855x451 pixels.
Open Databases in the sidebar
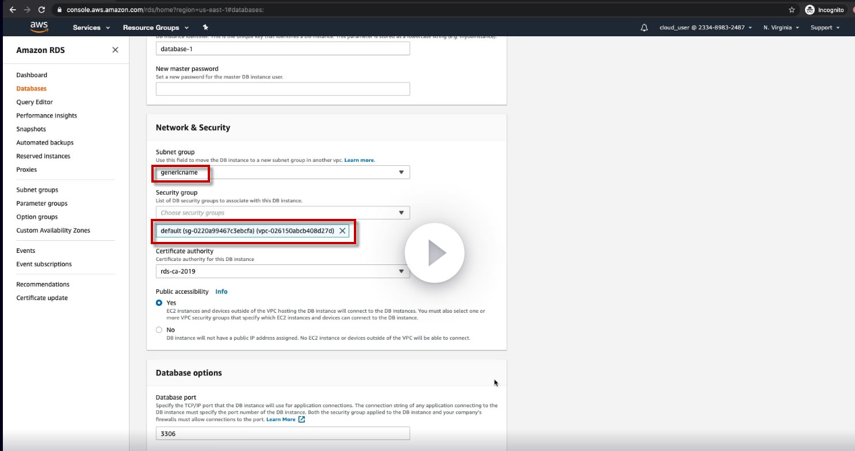coord(32,89)
